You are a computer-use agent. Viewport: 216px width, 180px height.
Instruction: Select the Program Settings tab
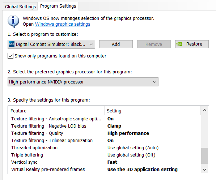(58, 6)
